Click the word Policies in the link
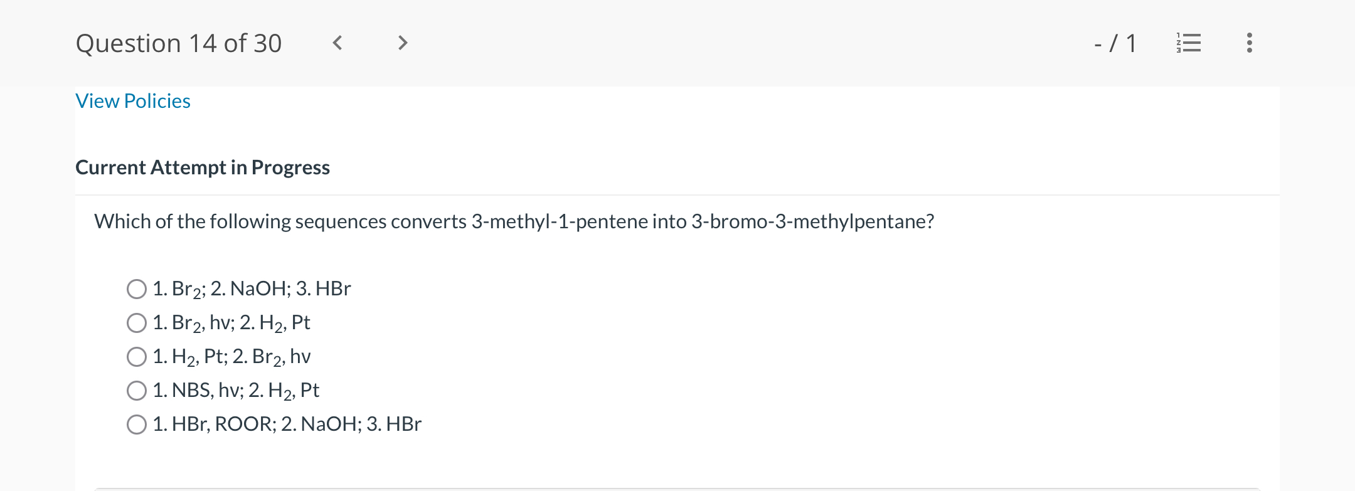This screenshot has width=1355, height=491. (x=157, y=101)
